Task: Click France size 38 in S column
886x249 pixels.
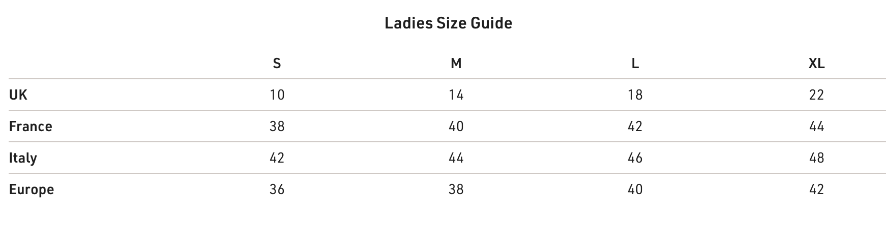Action: (x=277, y=126)
